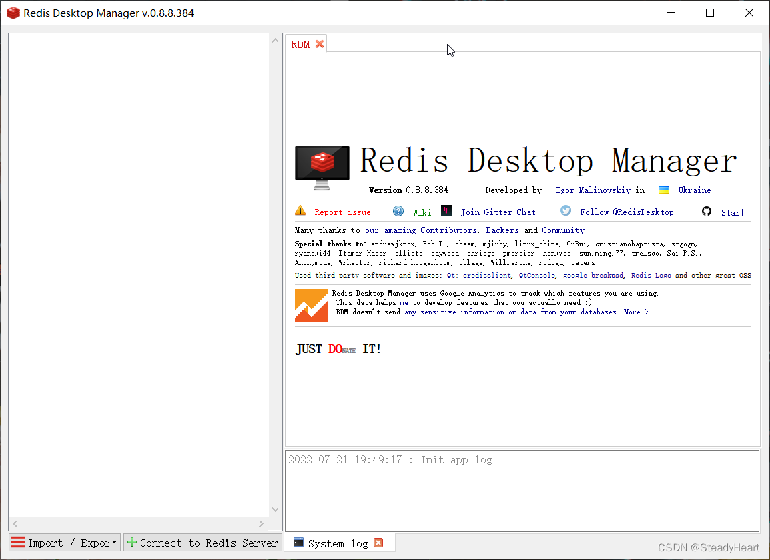Image resolution: width=770 pixels, height=560 pixels.
Task: Close the System log tab
Action: [x=378, y=543]
